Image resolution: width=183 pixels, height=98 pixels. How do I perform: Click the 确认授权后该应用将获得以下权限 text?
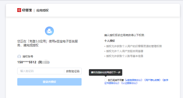coord(125,35)
